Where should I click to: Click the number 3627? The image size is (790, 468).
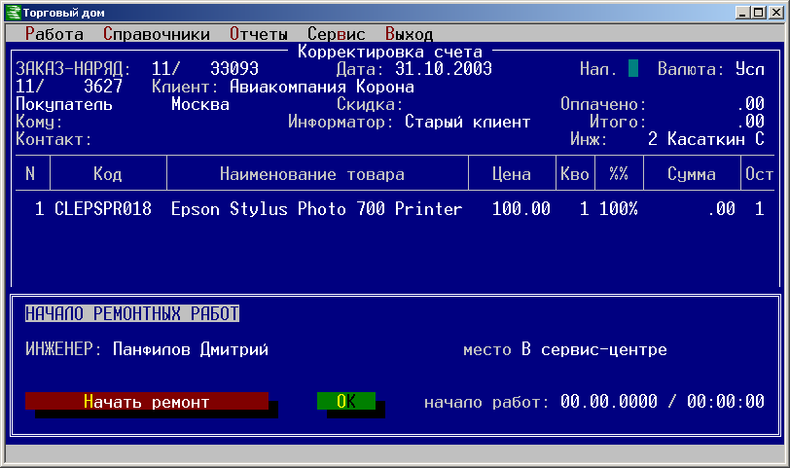point(103,87)
